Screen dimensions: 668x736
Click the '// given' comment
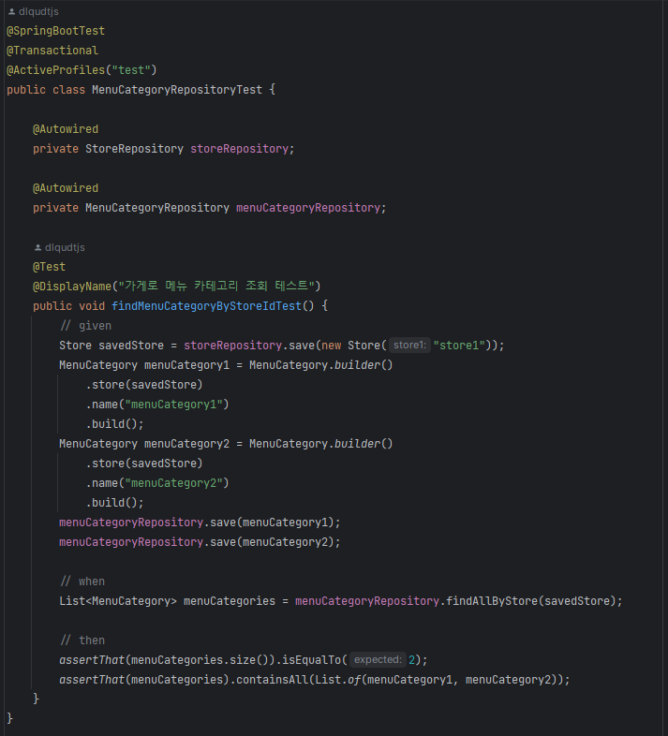pos(85,326)
